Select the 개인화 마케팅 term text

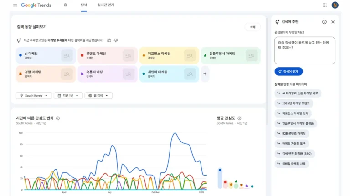click(x=158, y=72)
